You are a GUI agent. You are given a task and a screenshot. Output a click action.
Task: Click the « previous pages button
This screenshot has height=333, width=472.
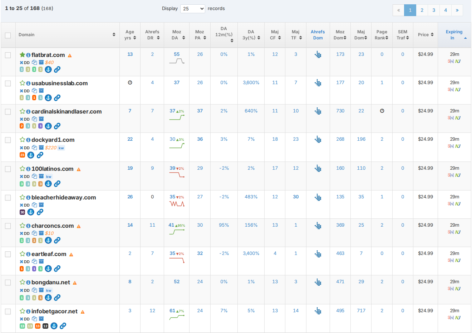[x=398, y=10]
